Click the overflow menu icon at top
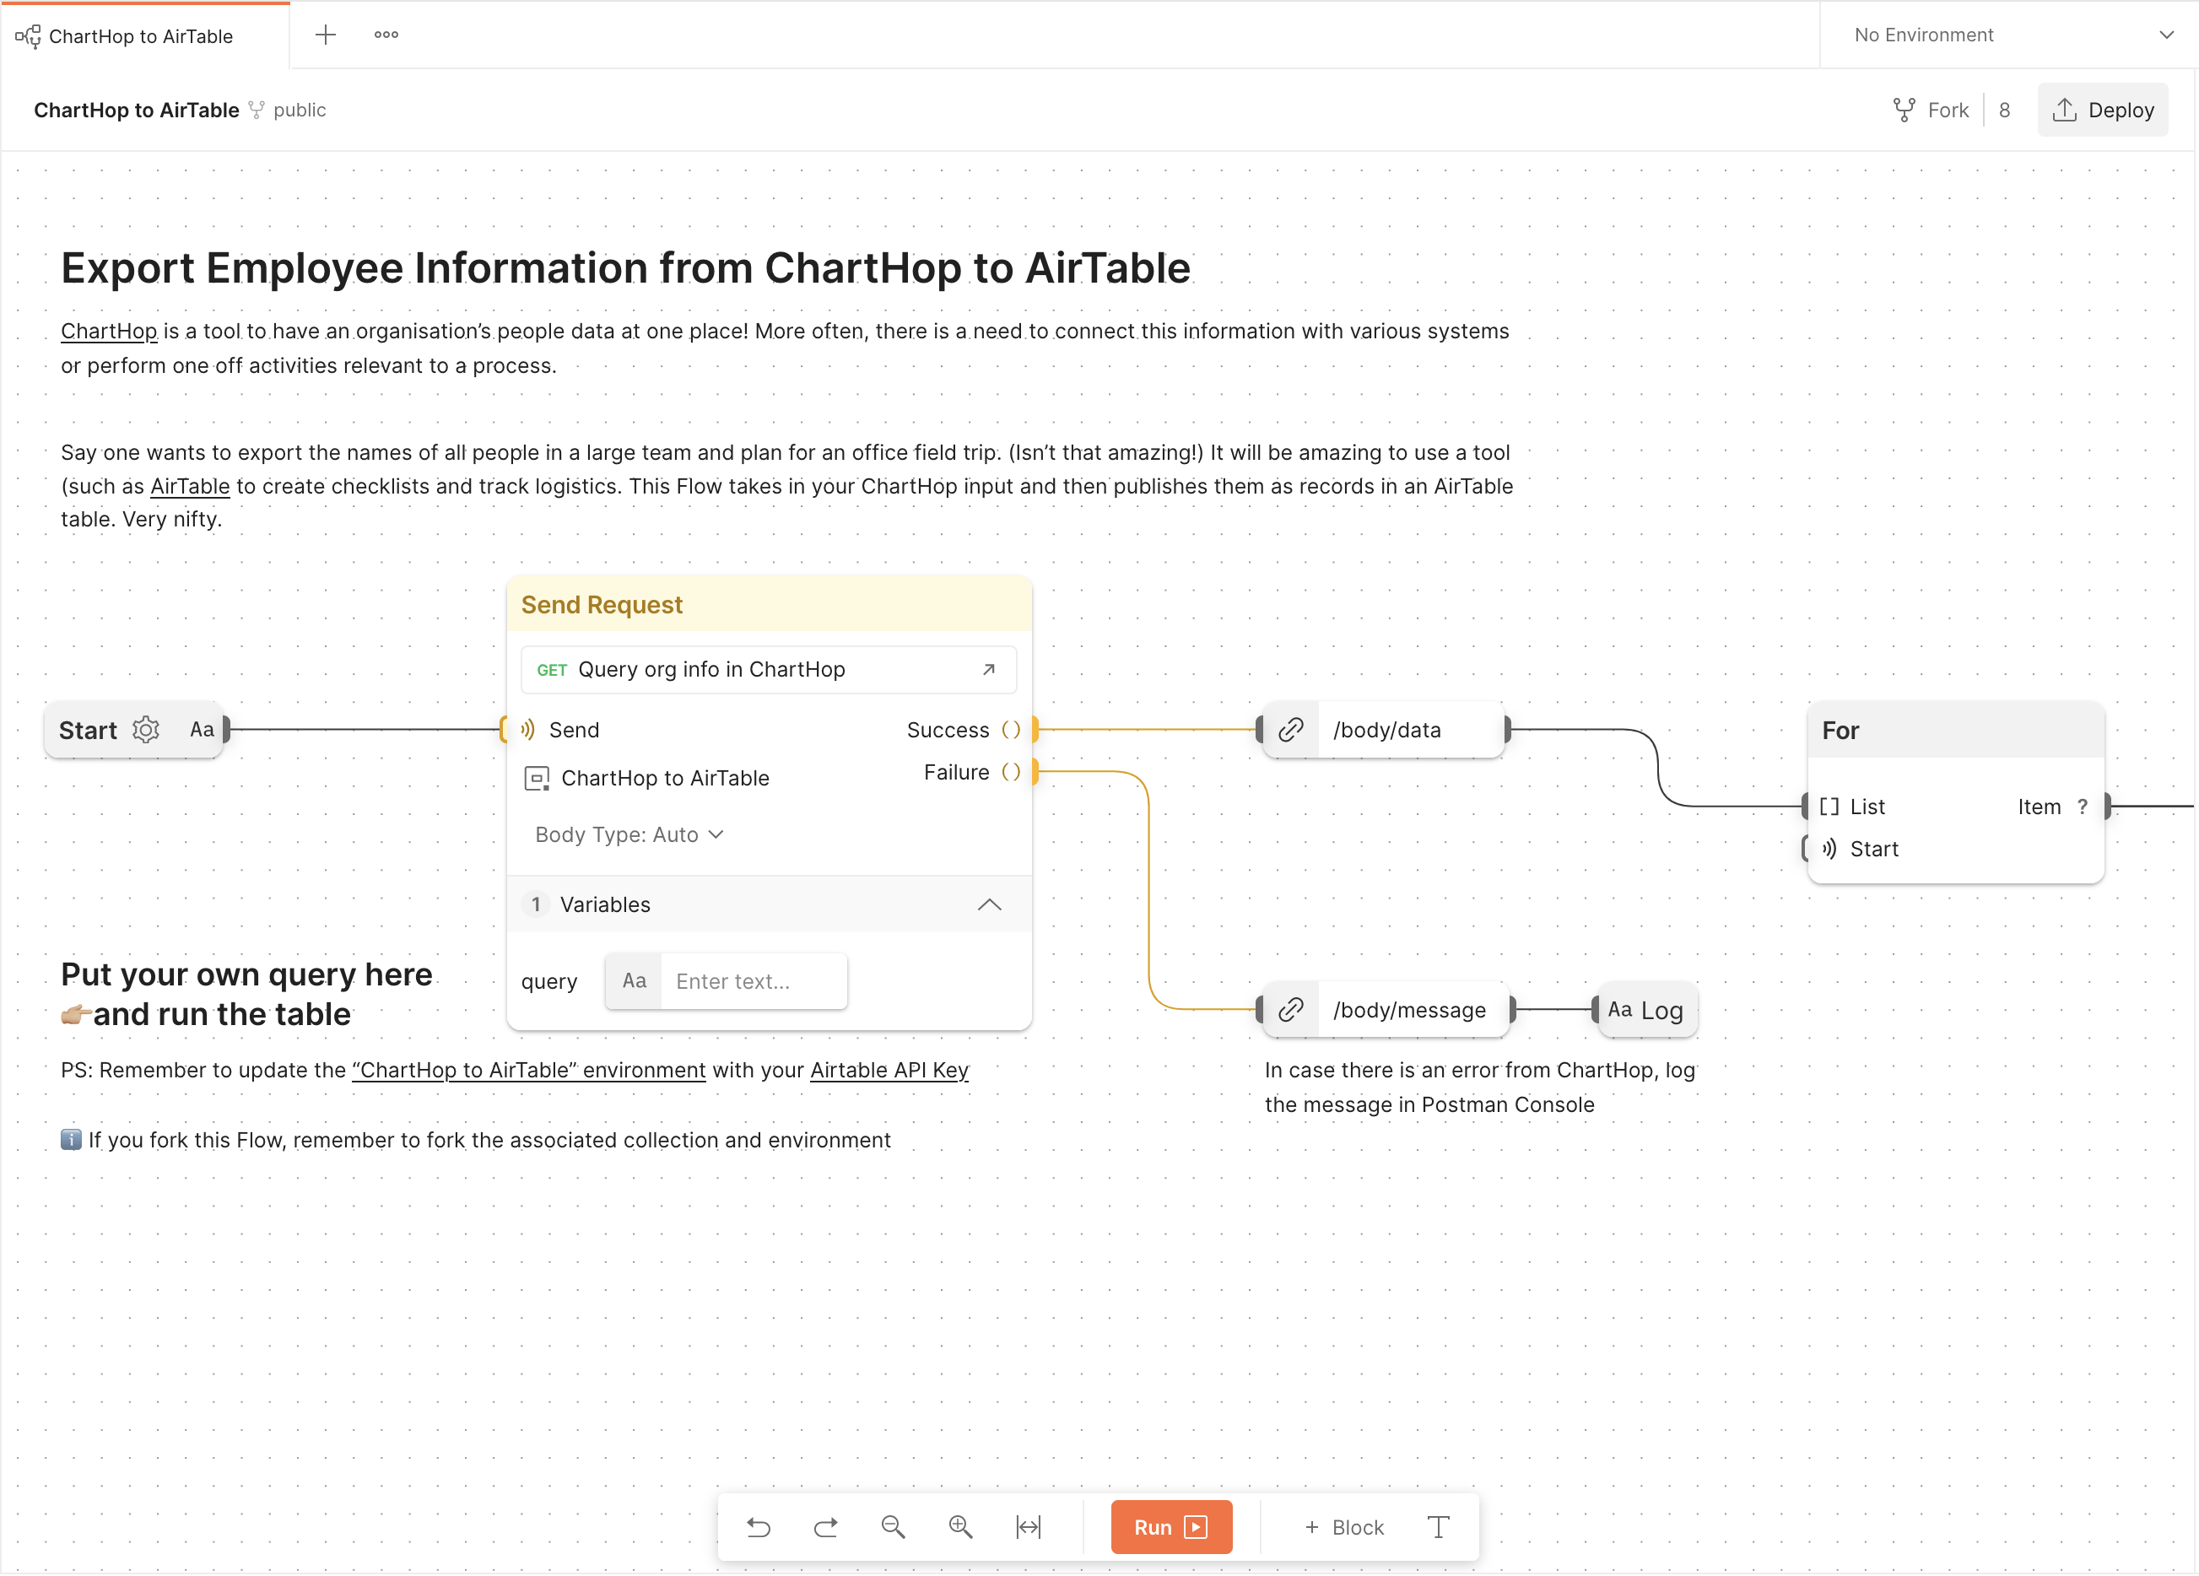This screenshot has width=2199, height=1576. tap(386, 34)
